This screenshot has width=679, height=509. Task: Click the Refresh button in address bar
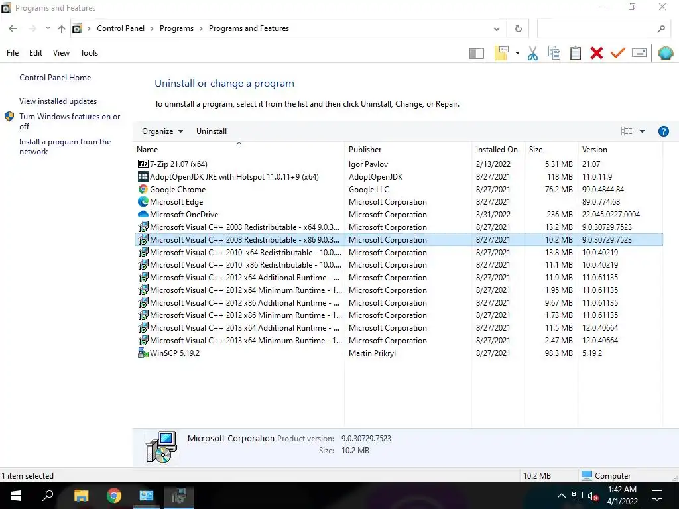(518, 29)
